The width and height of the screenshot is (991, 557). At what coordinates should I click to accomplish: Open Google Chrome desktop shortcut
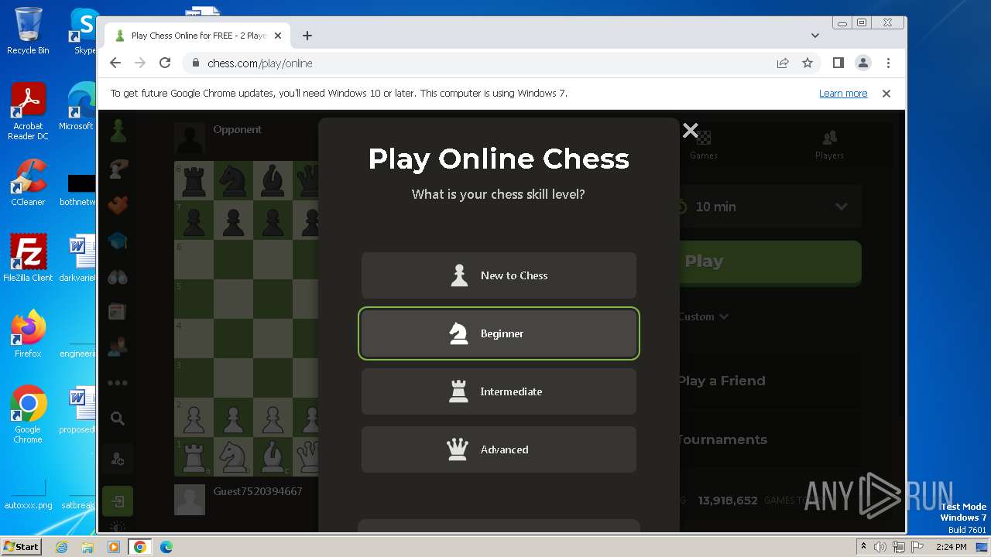(x=28, y=415)
